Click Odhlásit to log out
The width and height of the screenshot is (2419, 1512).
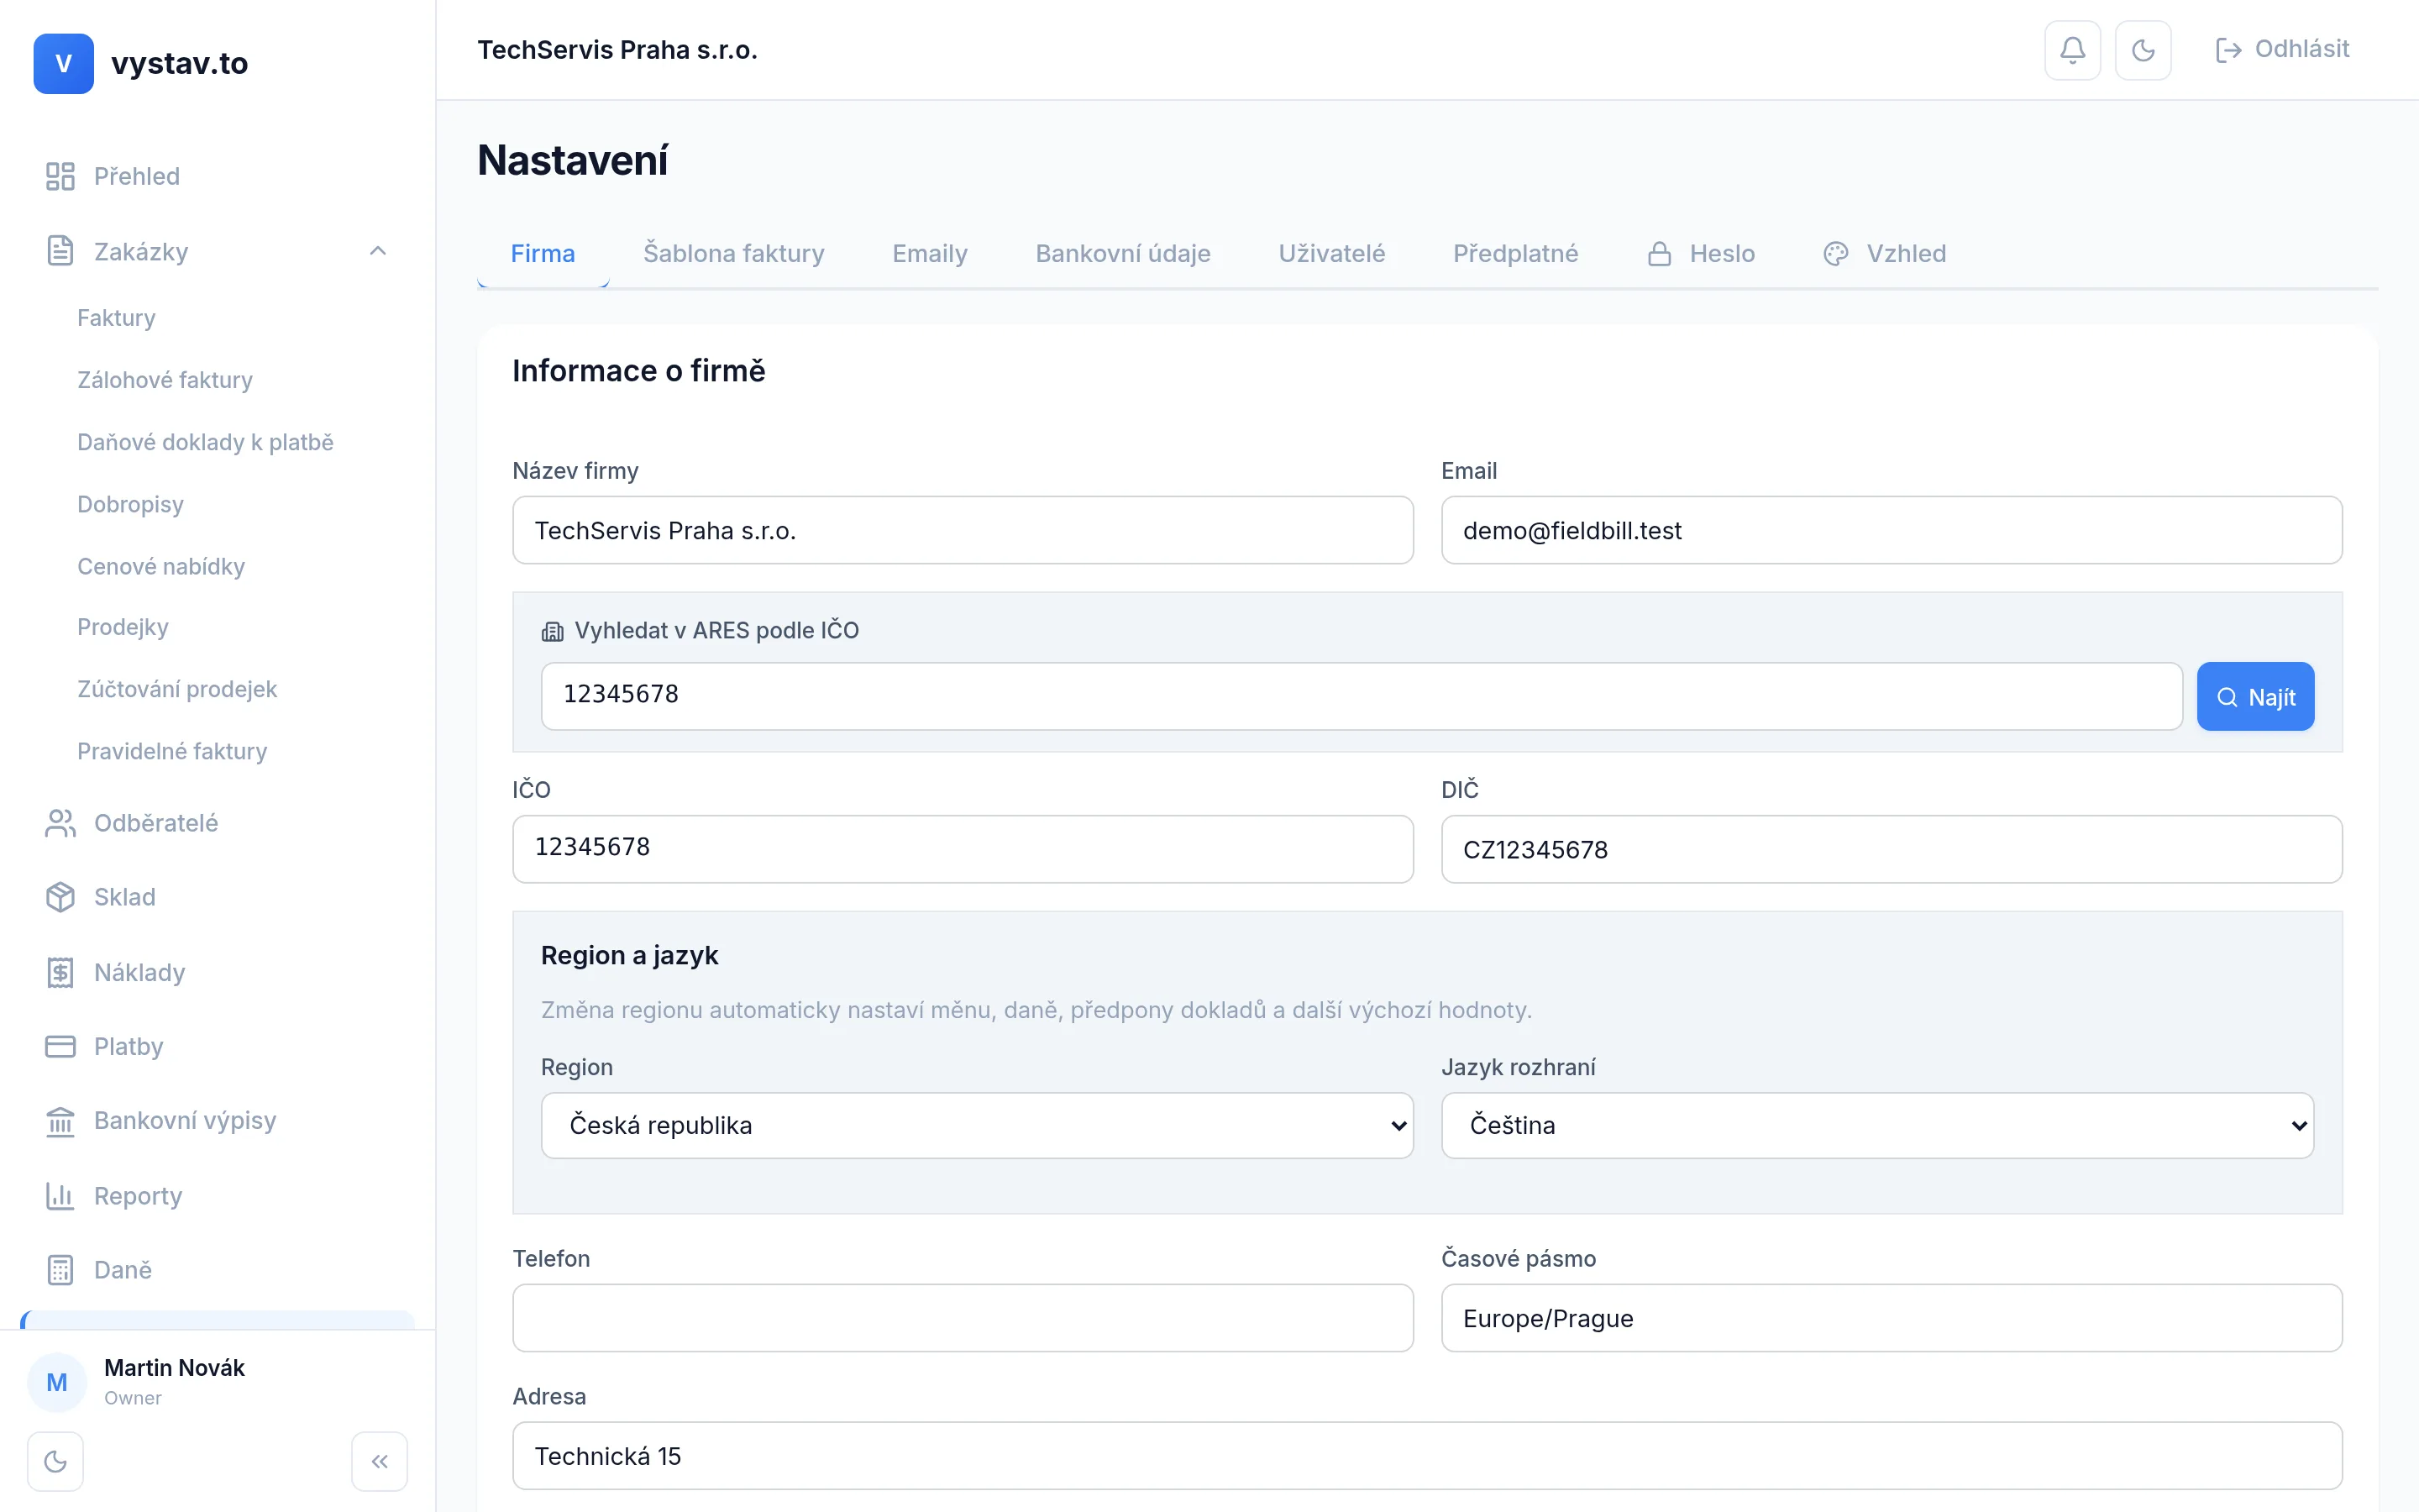2282,50
